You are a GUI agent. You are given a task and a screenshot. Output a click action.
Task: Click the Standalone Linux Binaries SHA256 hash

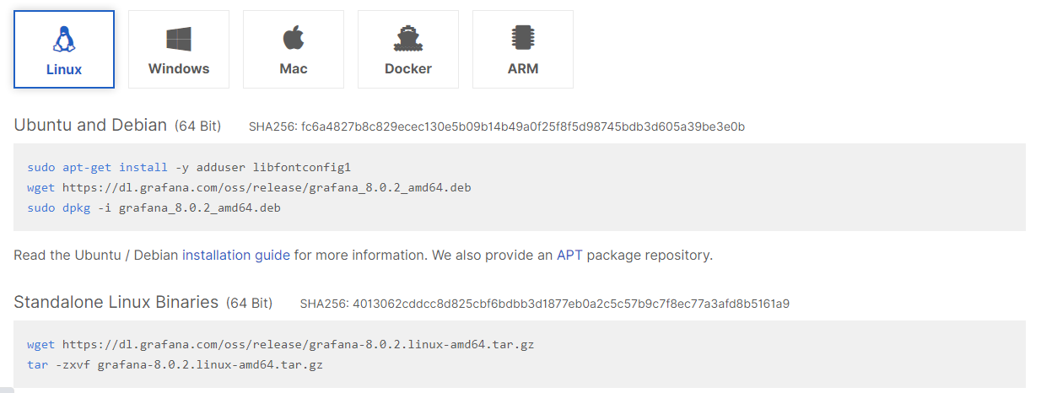[x=544, y=304]
